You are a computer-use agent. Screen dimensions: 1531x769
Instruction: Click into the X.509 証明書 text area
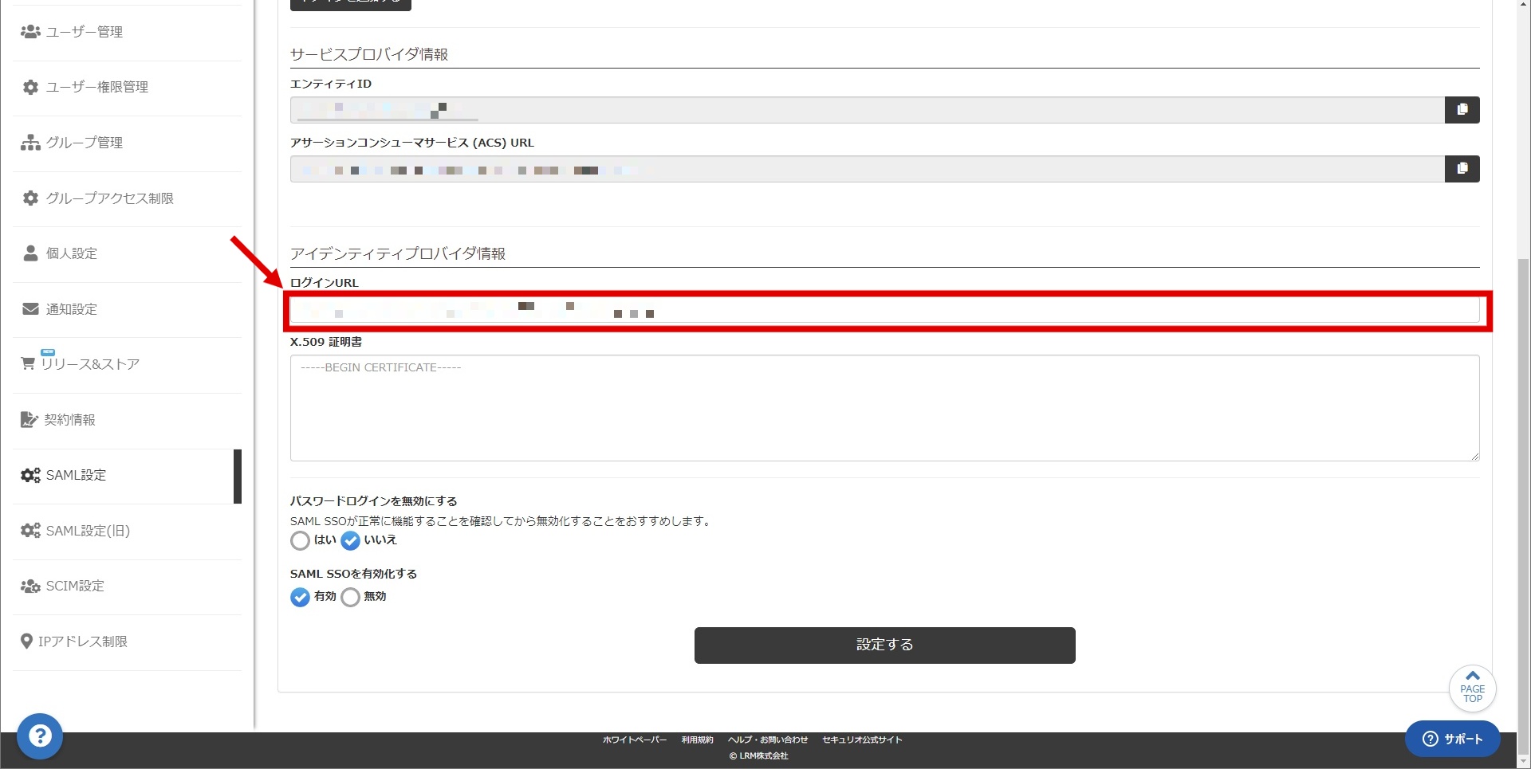point(884,408)
